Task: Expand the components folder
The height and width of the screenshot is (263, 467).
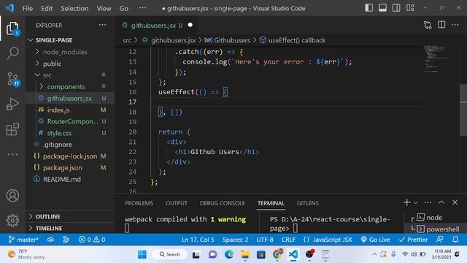Action: click(x=70, y=87)
